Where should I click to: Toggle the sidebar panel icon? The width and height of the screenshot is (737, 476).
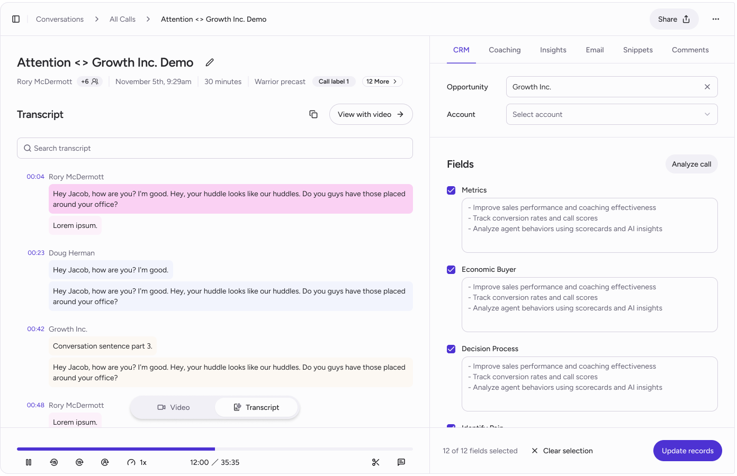coord(16,19)
